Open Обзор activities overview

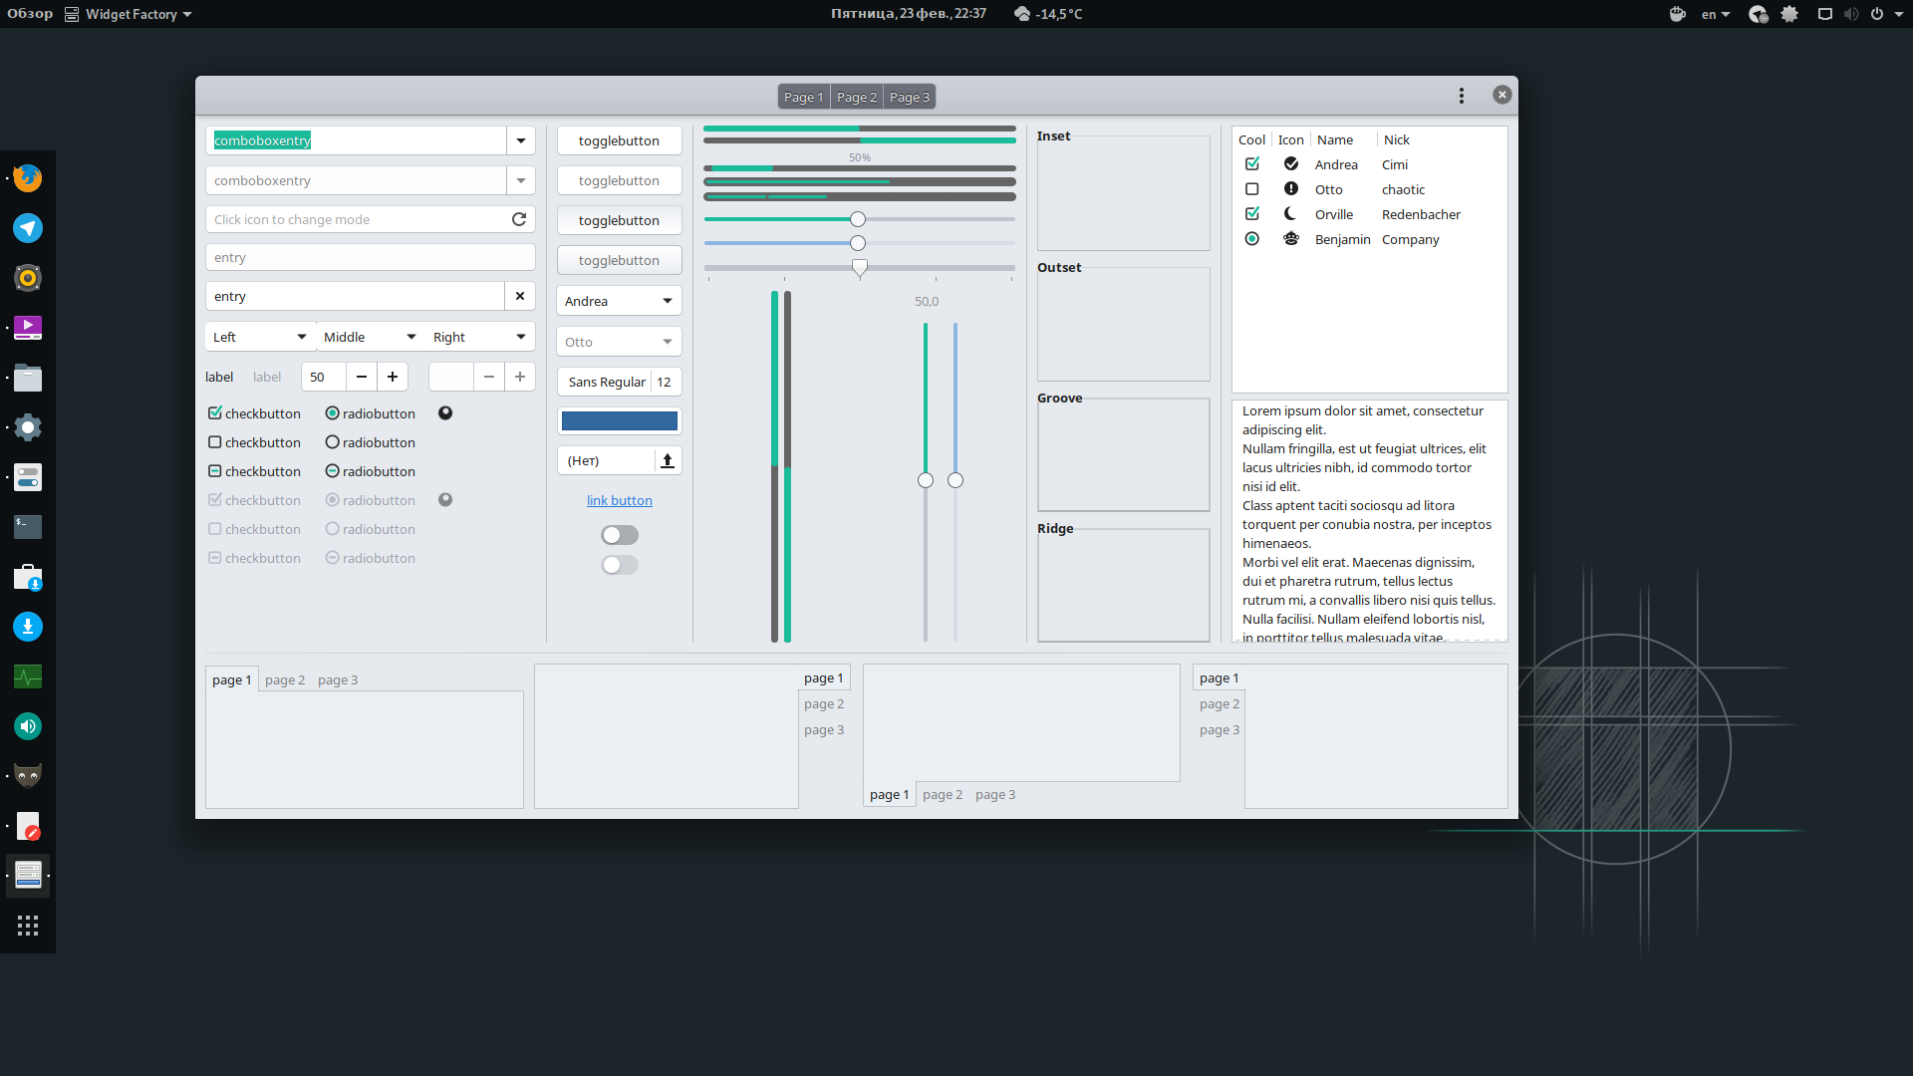pyautogui.click(x=30, y=14)
